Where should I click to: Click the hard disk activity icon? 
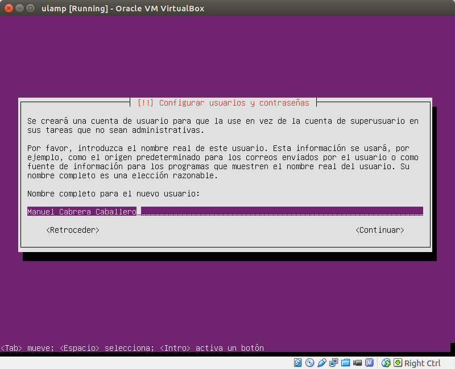tap(297, 363)
